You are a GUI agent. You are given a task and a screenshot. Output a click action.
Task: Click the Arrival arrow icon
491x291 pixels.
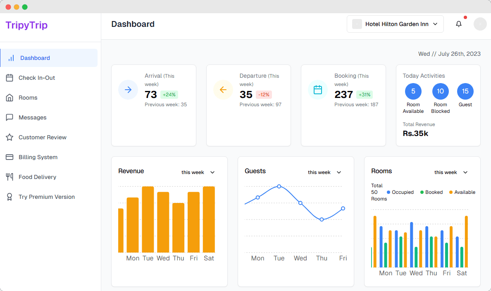click(x=128, y=90)
